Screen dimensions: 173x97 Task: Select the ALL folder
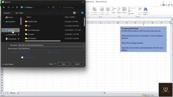tap(28, 26)
